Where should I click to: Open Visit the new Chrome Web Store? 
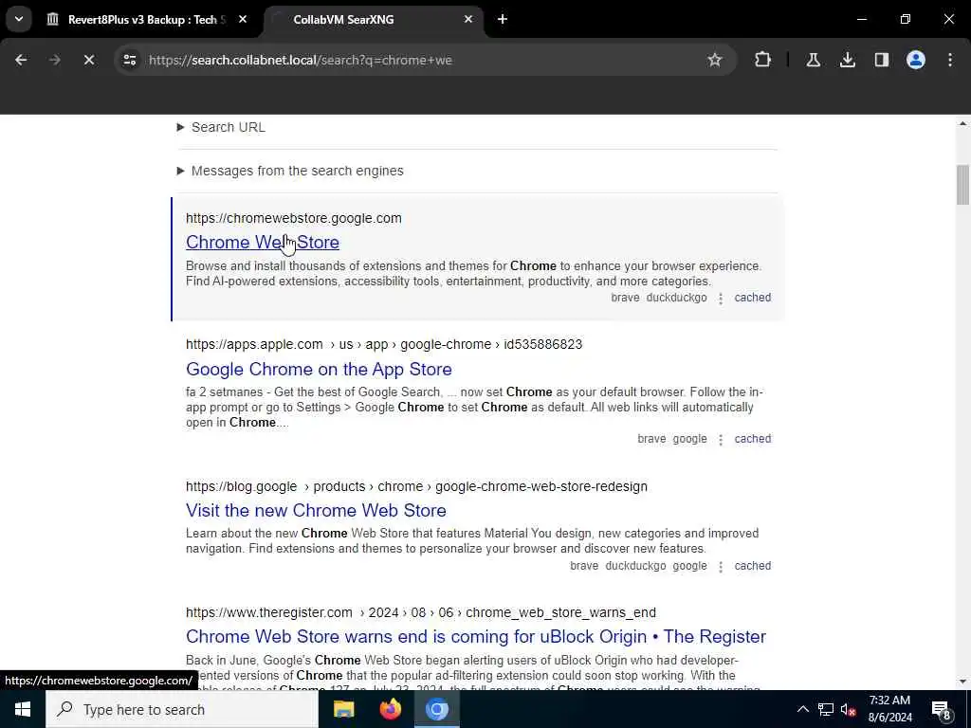[316, 510]
